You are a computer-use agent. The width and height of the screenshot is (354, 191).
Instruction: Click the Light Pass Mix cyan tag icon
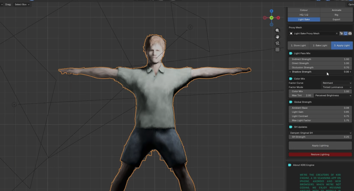coord(291,53)
